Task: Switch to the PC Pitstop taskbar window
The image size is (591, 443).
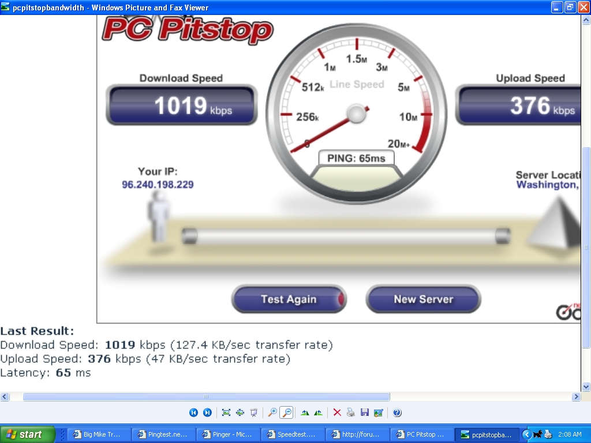Action: 423,434
